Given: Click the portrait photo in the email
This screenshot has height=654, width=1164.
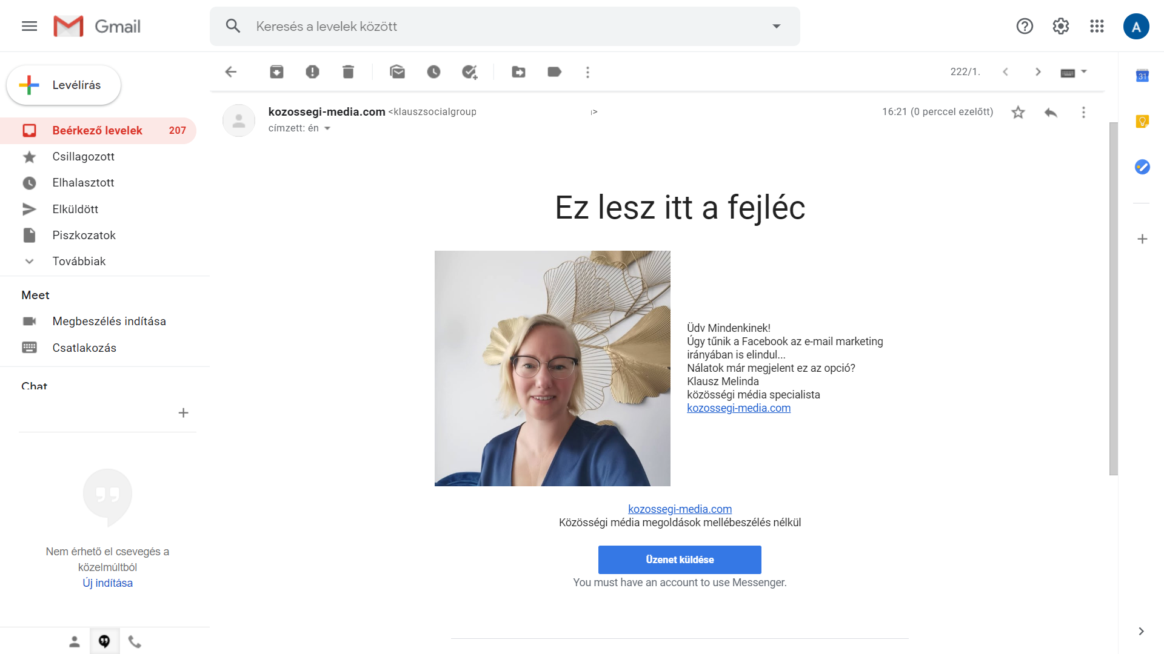Looking at the screenshot, I should coord(552,368).
